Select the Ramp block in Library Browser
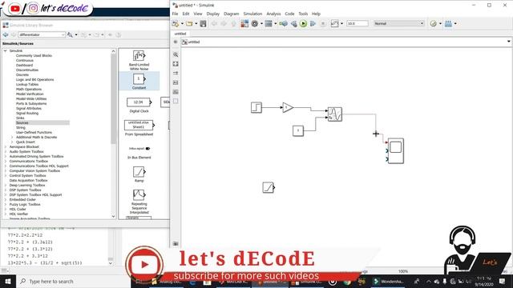 point(139,174)
